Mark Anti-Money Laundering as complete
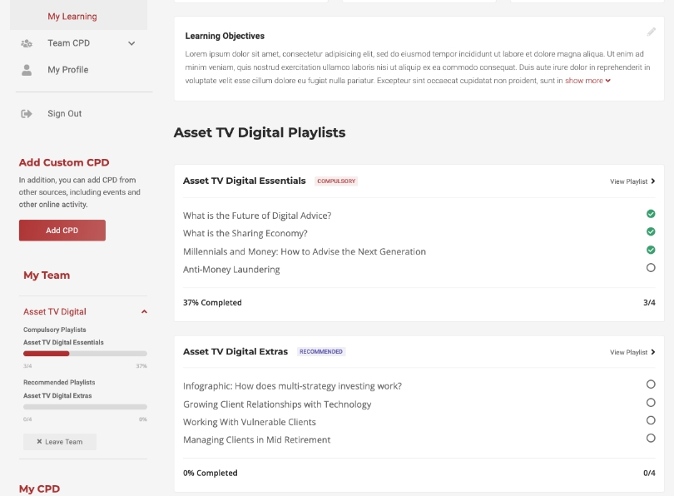This screenshot has height=496, width=674. click(x=651, y=268)
